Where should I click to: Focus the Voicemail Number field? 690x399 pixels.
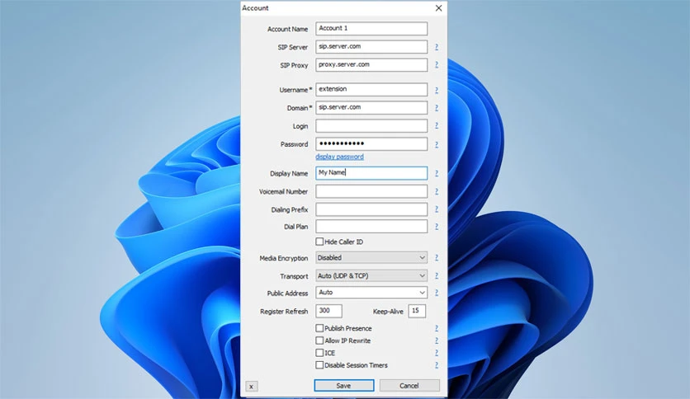tap(371, 191)
